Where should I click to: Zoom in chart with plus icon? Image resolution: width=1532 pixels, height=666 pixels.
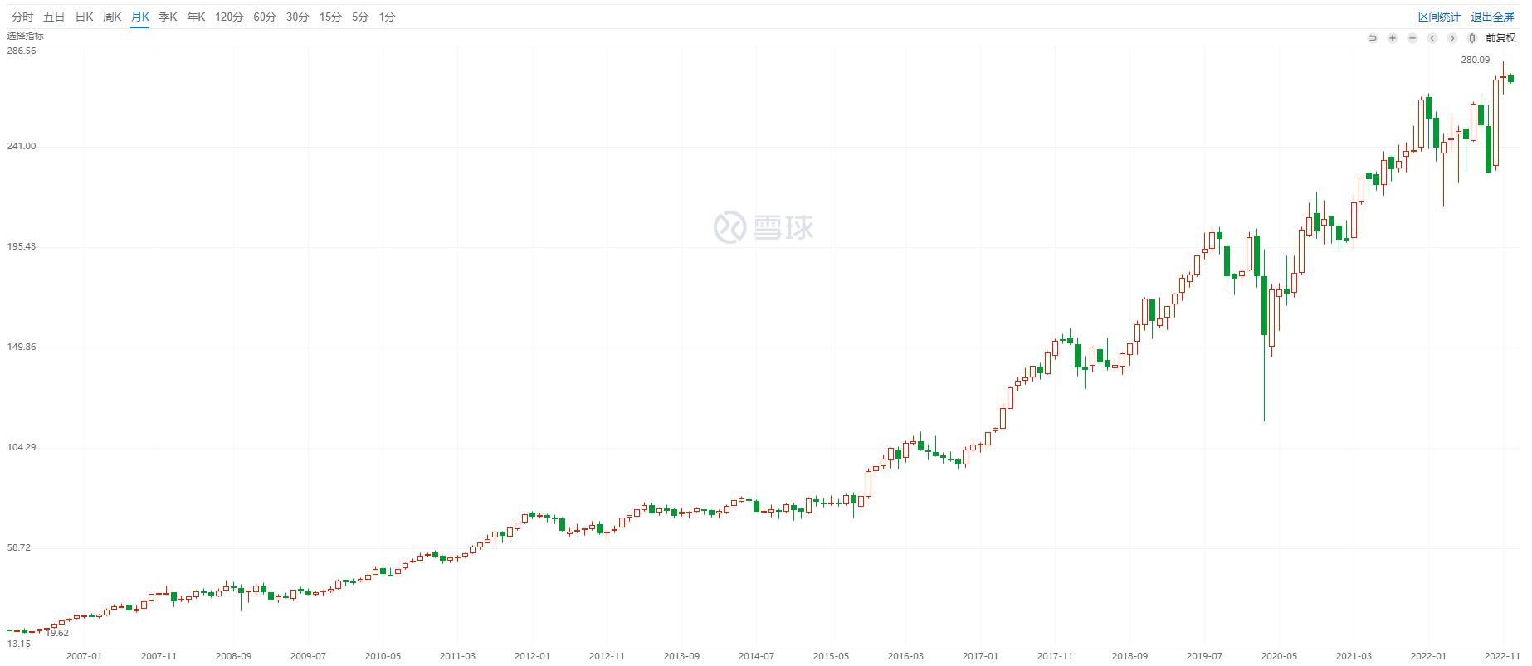(1392, 38)
